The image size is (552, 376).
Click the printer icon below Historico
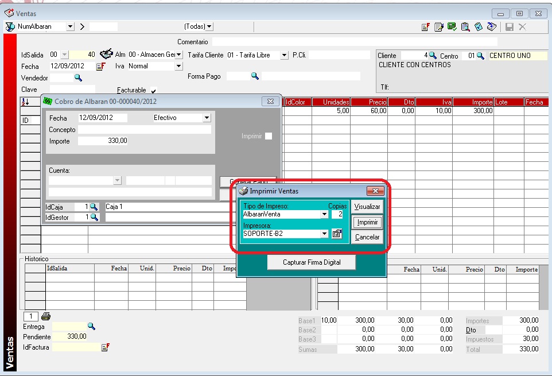(46, 316)
